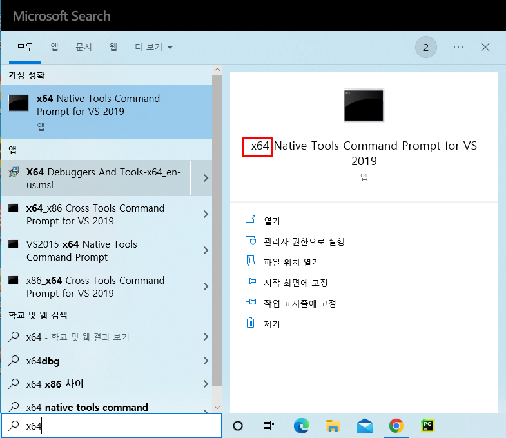Click pin icon beside 시작 화면에 고정

point(251,281)
